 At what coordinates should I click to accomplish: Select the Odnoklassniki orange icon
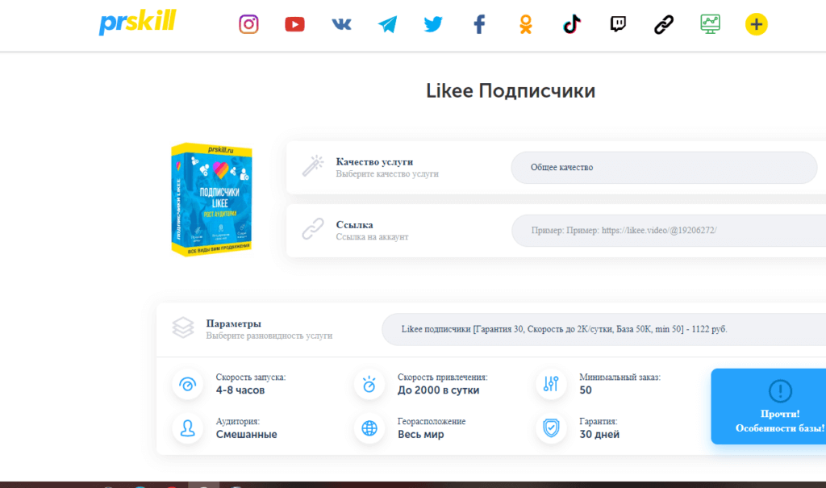coord(526,25)
